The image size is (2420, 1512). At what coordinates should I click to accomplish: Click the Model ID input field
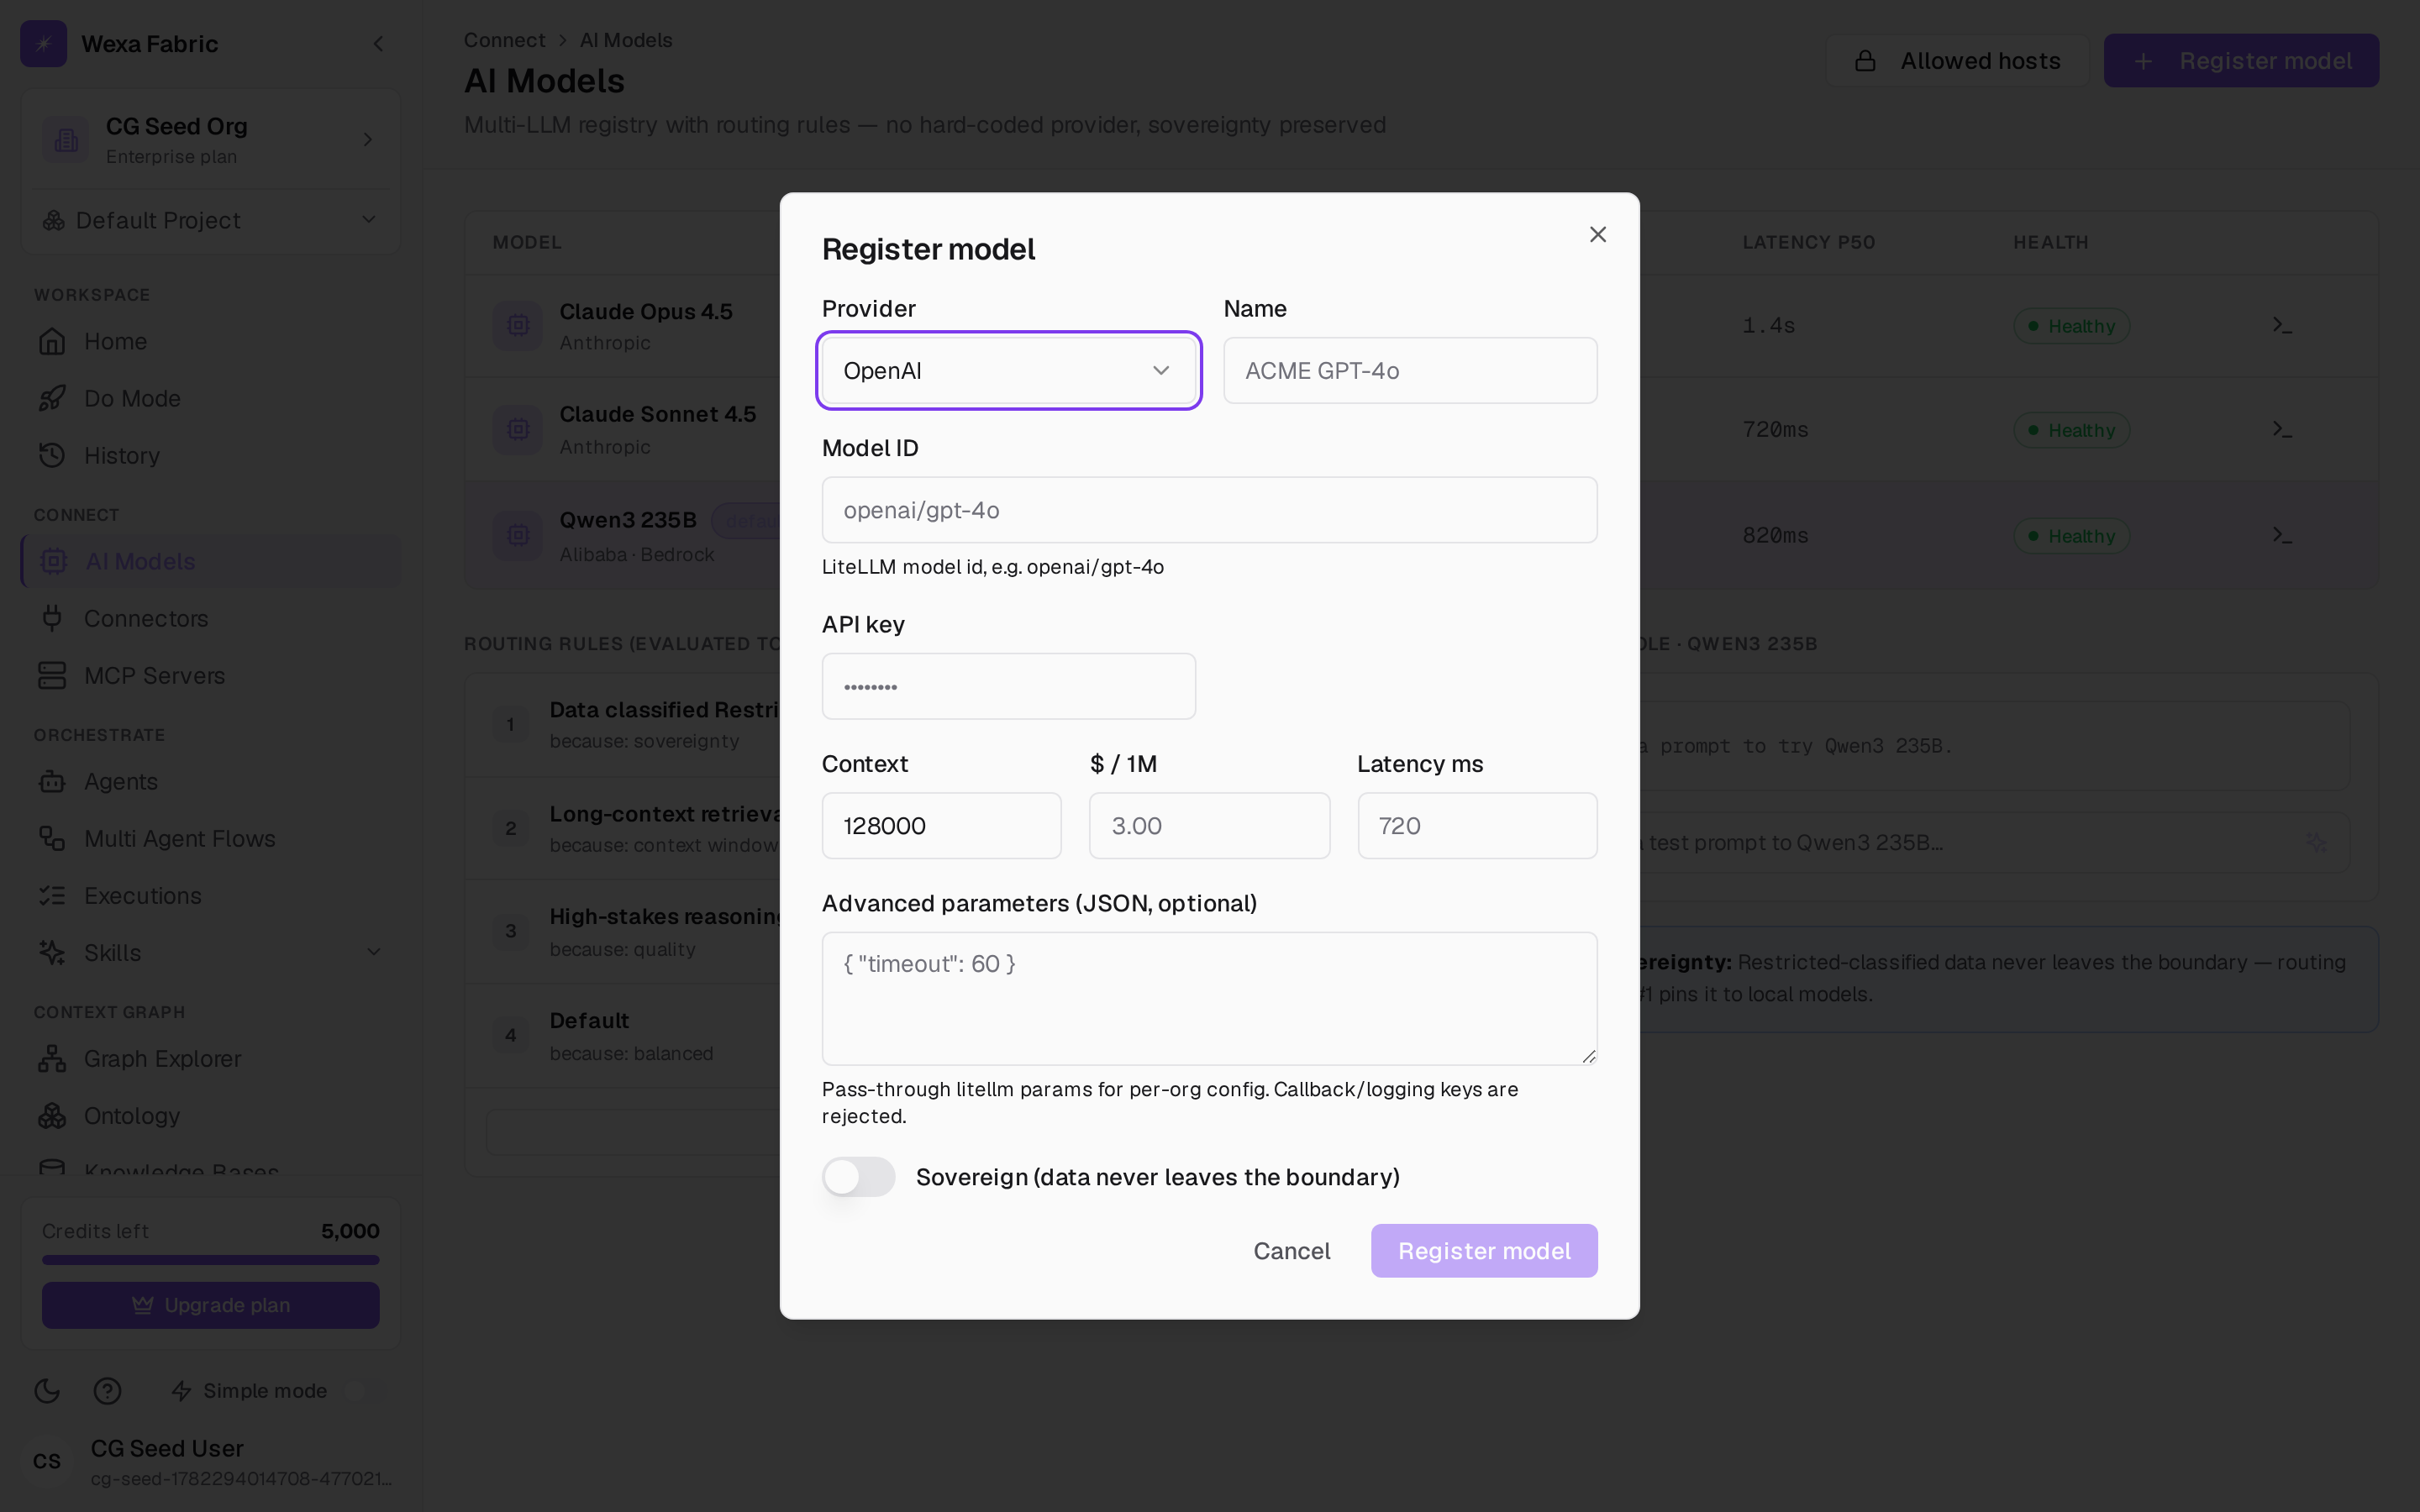click(x=1209, y=510)
